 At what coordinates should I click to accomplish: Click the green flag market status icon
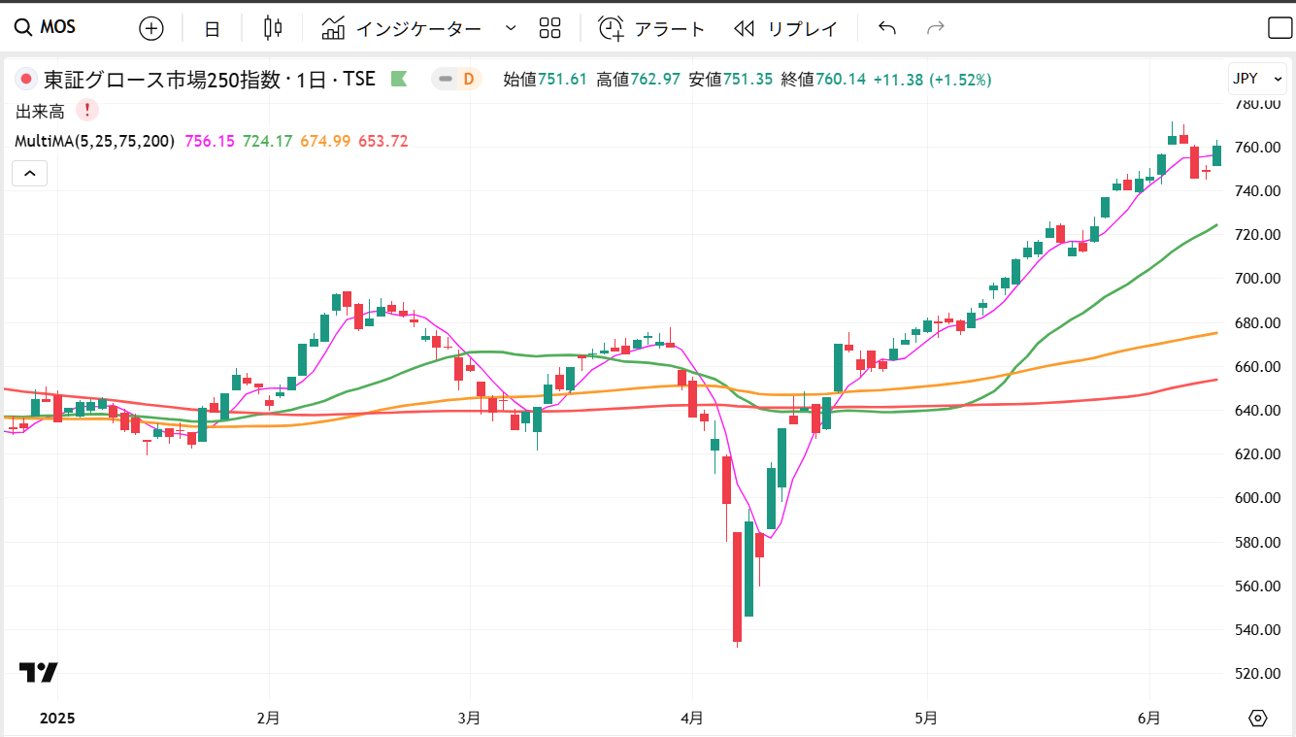[399, 79]
